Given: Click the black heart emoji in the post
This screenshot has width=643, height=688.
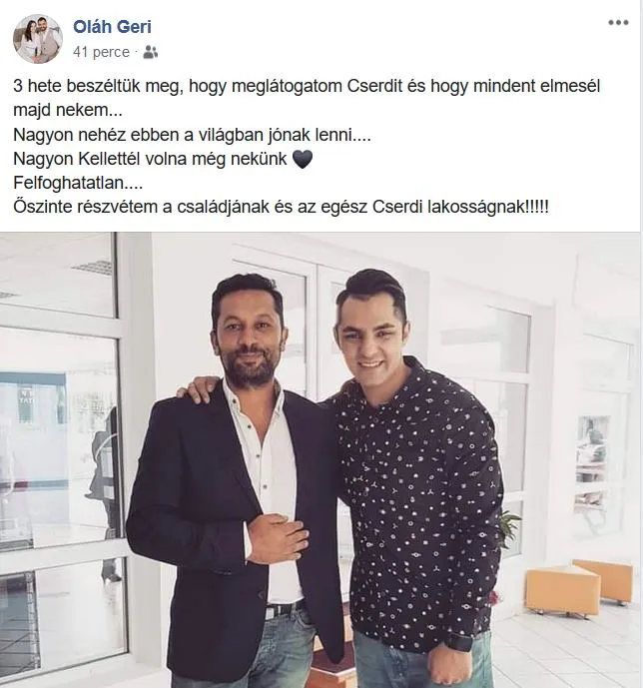Looking at the screenshot, I should [303, 159].
